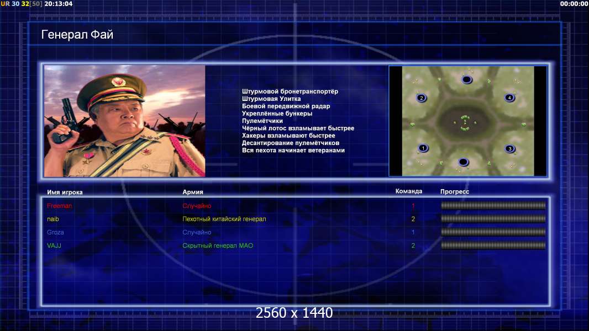Screen dimensions: 589x331
Task: Click the map preview thumbnail center crater
Action: coord(465,122)
